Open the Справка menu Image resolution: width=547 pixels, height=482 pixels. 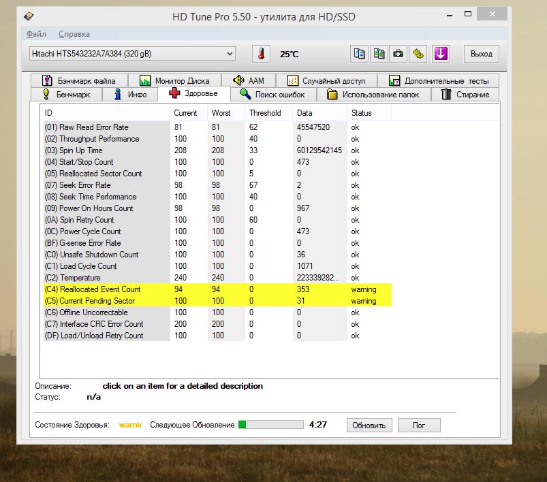click(74, 34)
